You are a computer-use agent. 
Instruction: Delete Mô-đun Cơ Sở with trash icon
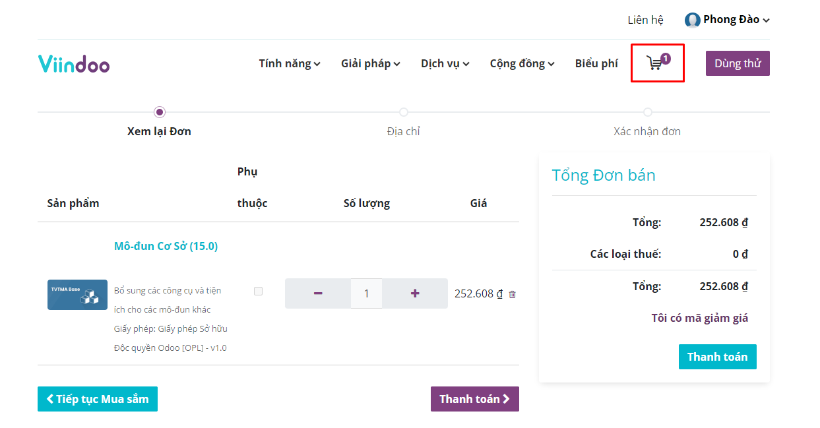coord(512,294)
